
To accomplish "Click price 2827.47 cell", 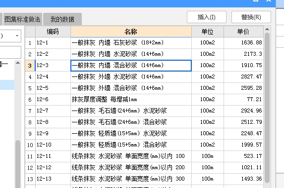I will point(243,77).
